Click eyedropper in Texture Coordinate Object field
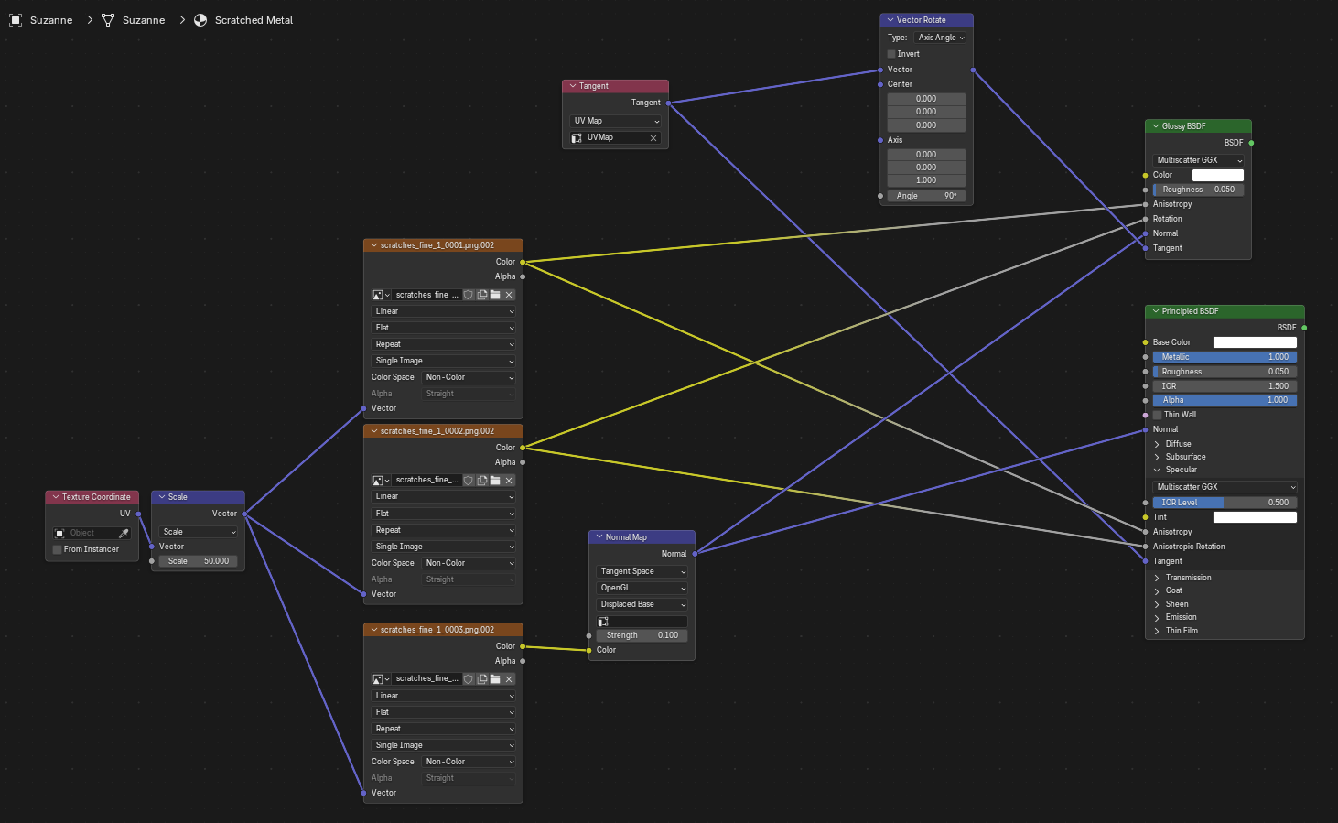 click(x=124, y=533)
